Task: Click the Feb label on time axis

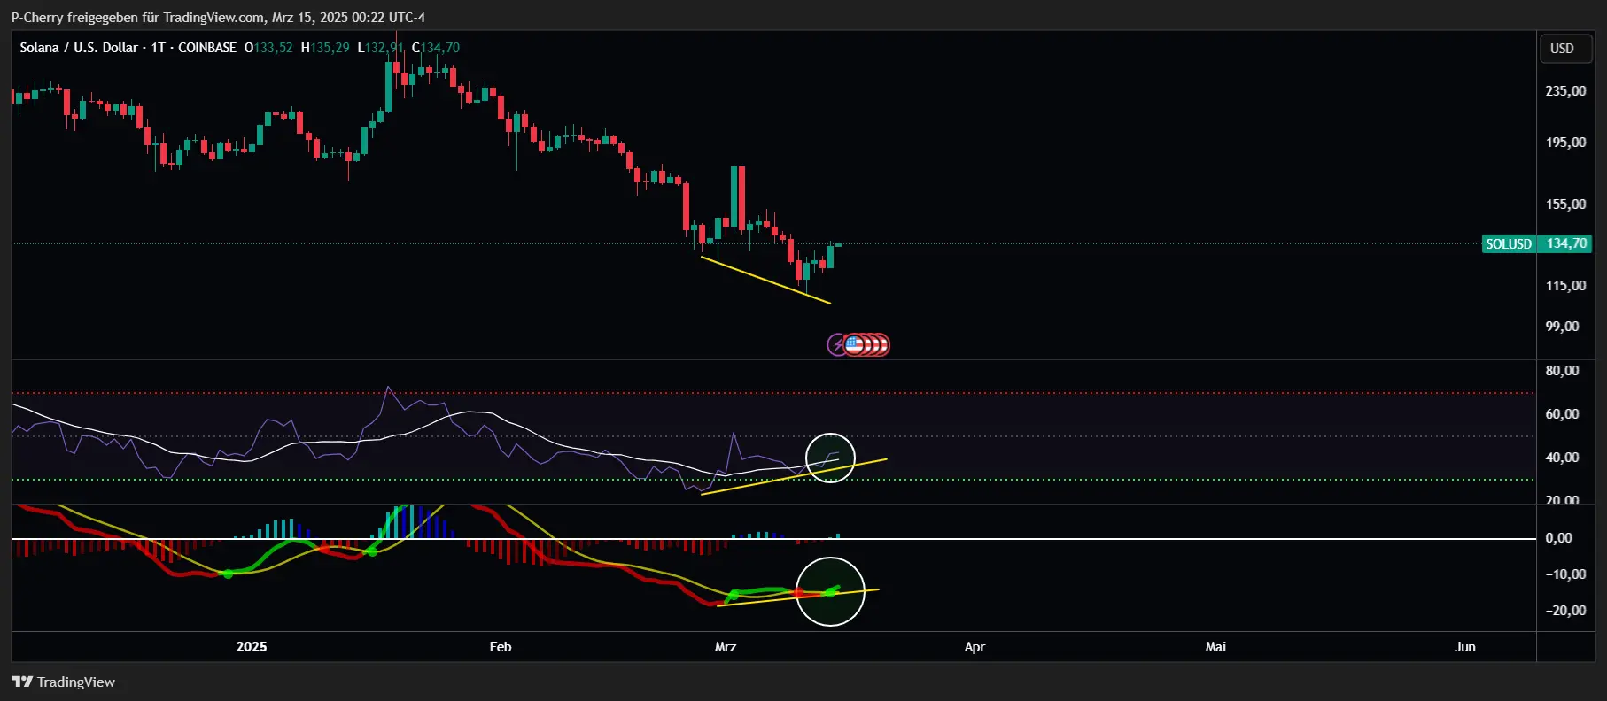Action: click(x=501, y=647)
